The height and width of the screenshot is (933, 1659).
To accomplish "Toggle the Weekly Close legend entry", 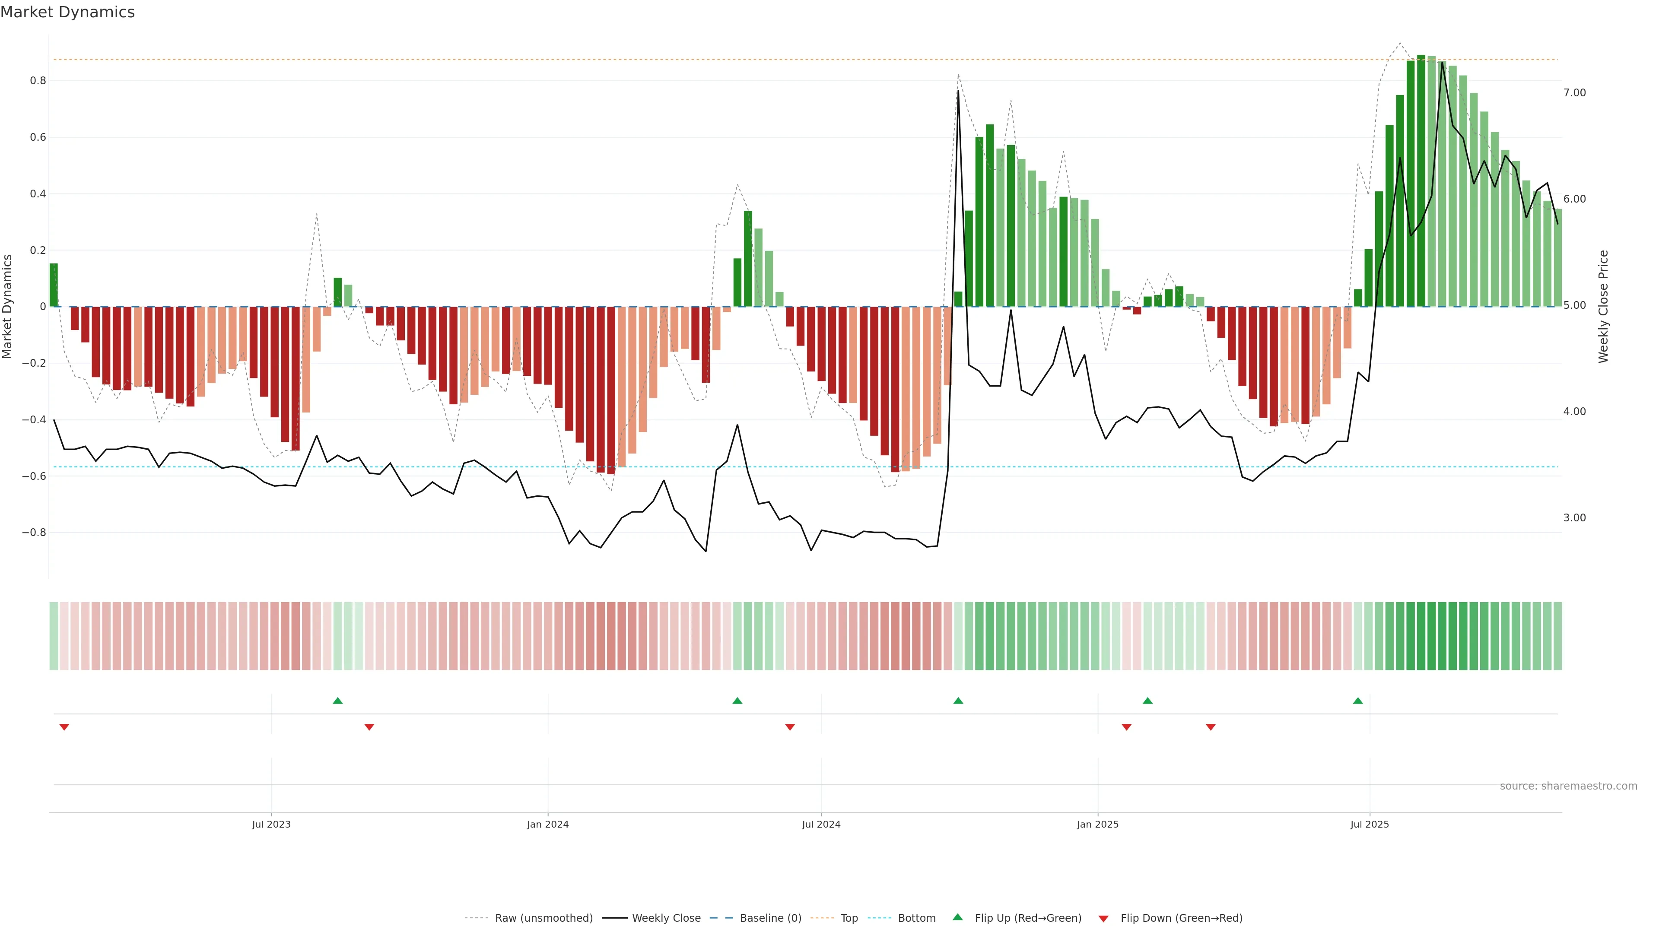I will coord(666,917).
